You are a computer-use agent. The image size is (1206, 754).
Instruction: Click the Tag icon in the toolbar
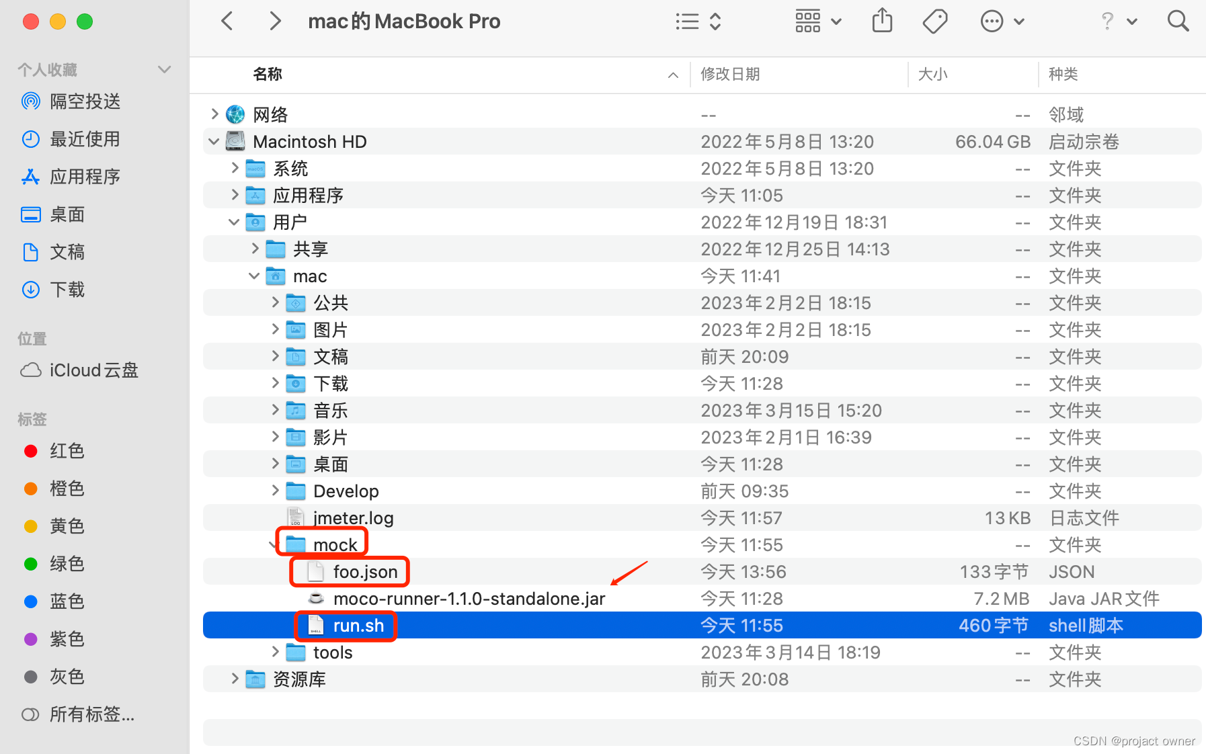coord(934,21)
